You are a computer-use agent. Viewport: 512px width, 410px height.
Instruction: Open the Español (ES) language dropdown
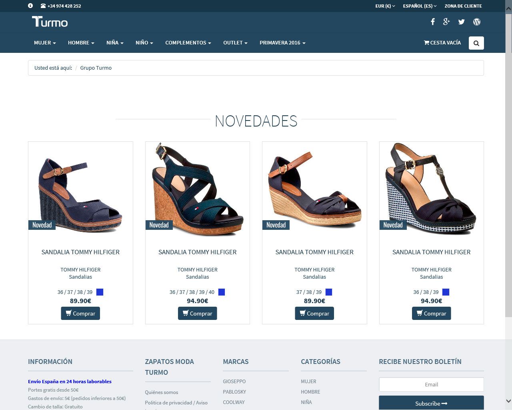(420, 6)
